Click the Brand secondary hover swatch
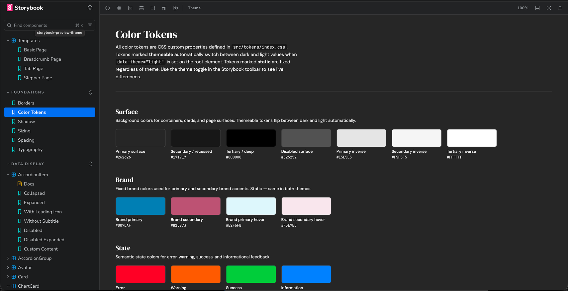Screen dimensions: 568x291 click(x=306, y=206)
